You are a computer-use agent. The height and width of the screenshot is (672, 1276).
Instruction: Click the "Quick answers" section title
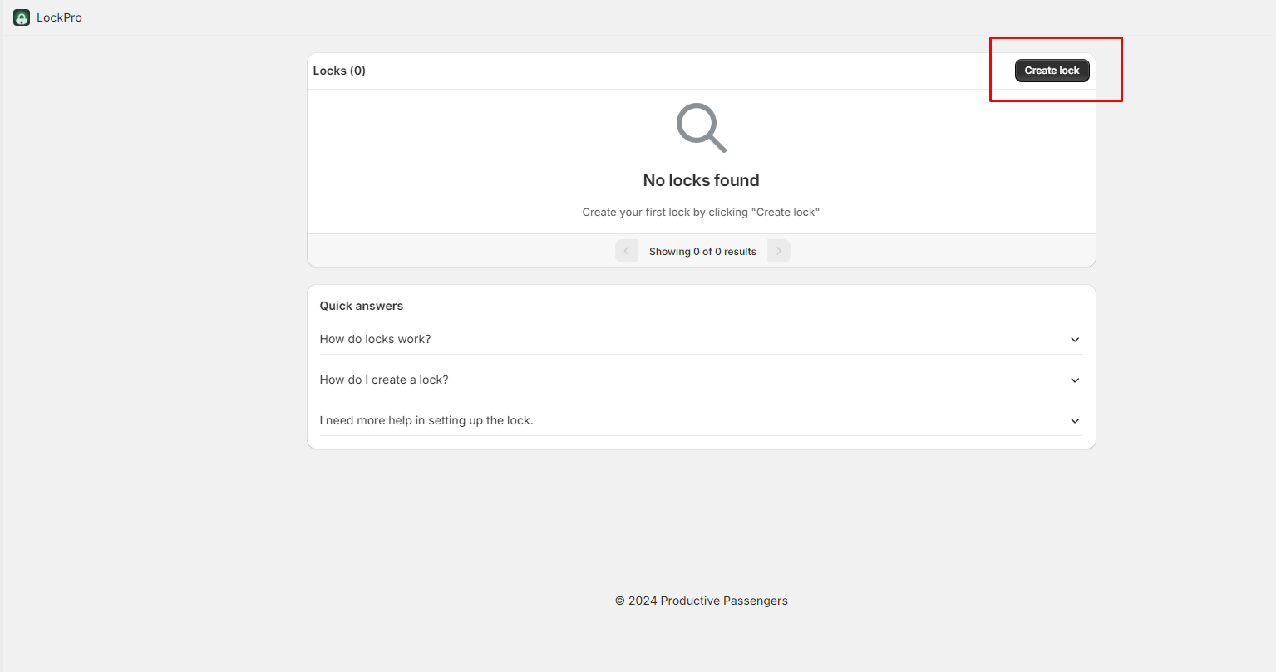[x=361, y=306]
